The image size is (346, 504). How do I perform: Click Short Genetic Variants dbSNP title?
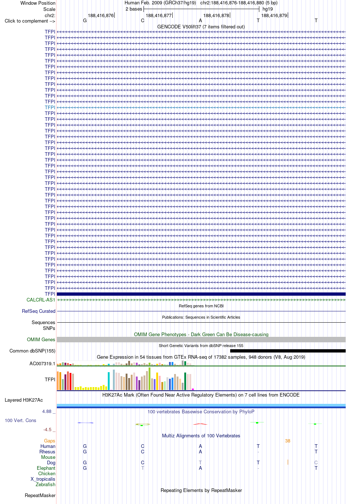click(201, 346)
